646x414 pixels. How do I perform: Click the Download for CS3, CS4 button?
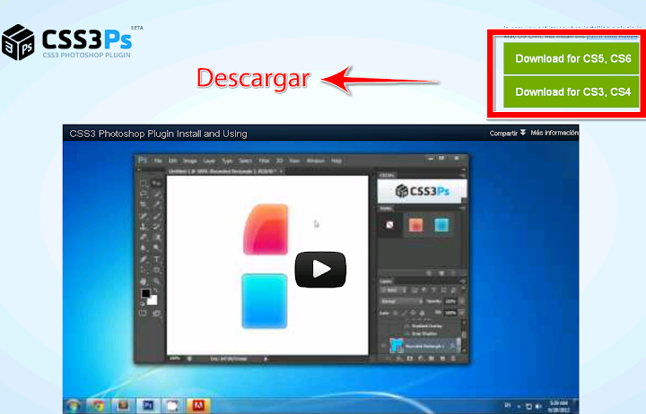571,91
